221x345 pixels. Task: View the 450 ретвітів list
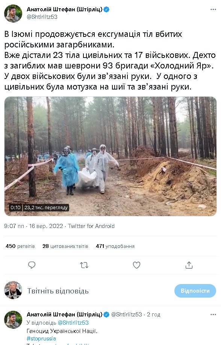point(20,246)
